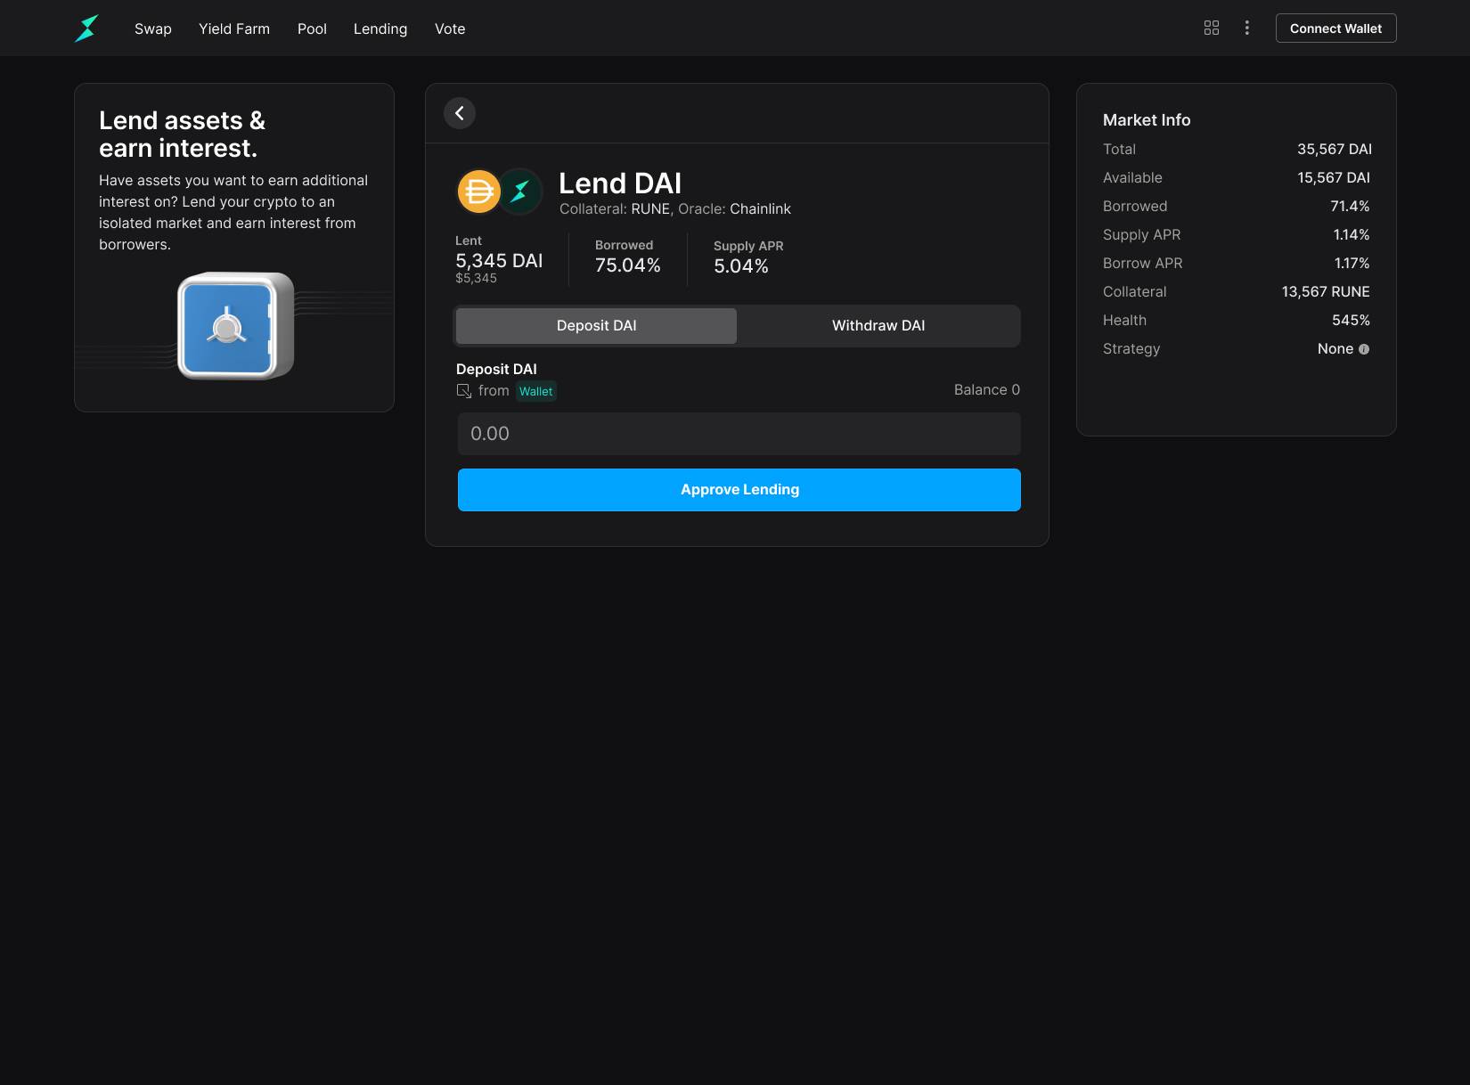Click the RUNE collateral token icon
This screenshot has height=1085, width=1470.
point(520,192)
